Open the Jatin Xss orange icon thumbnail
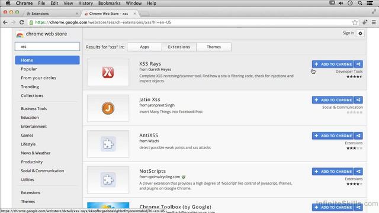 point(108,108)
